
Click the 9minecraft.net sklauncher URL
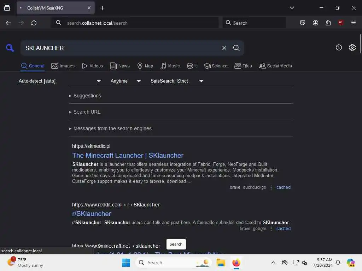[x=116, y=246]
